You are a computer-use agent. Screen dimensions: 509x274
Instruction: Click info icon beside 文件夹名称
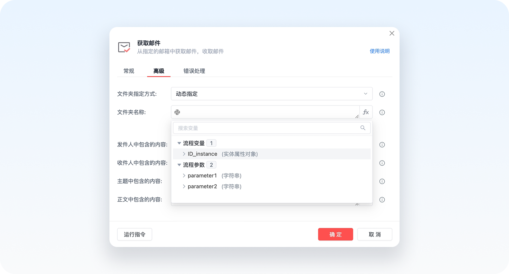(x=382, y=113)
